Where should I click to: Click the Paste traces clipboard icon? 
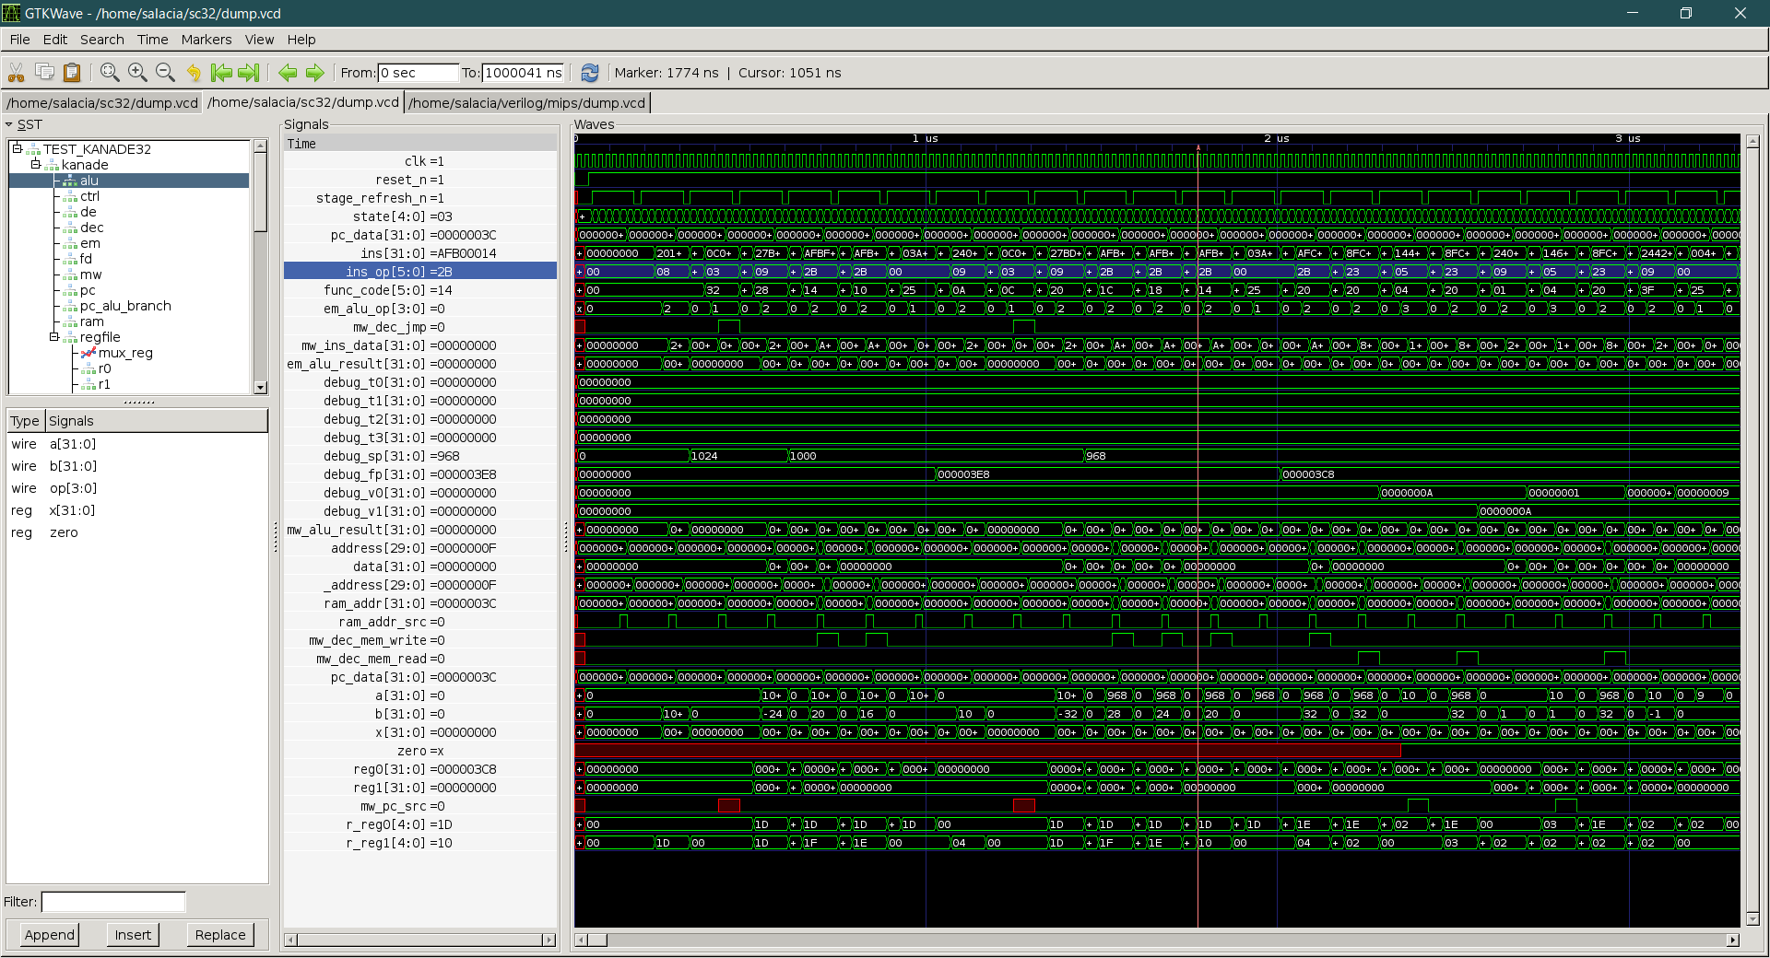pyautogui.click(x=72, y=73)
